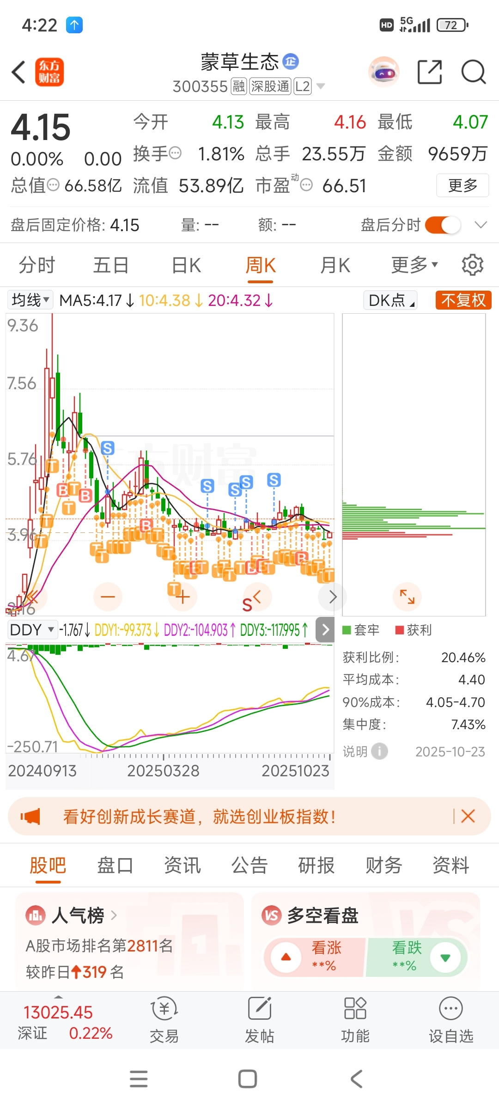499x1109 pixels.
Task: Open the 资料 tab
Action: coord(451,865)
